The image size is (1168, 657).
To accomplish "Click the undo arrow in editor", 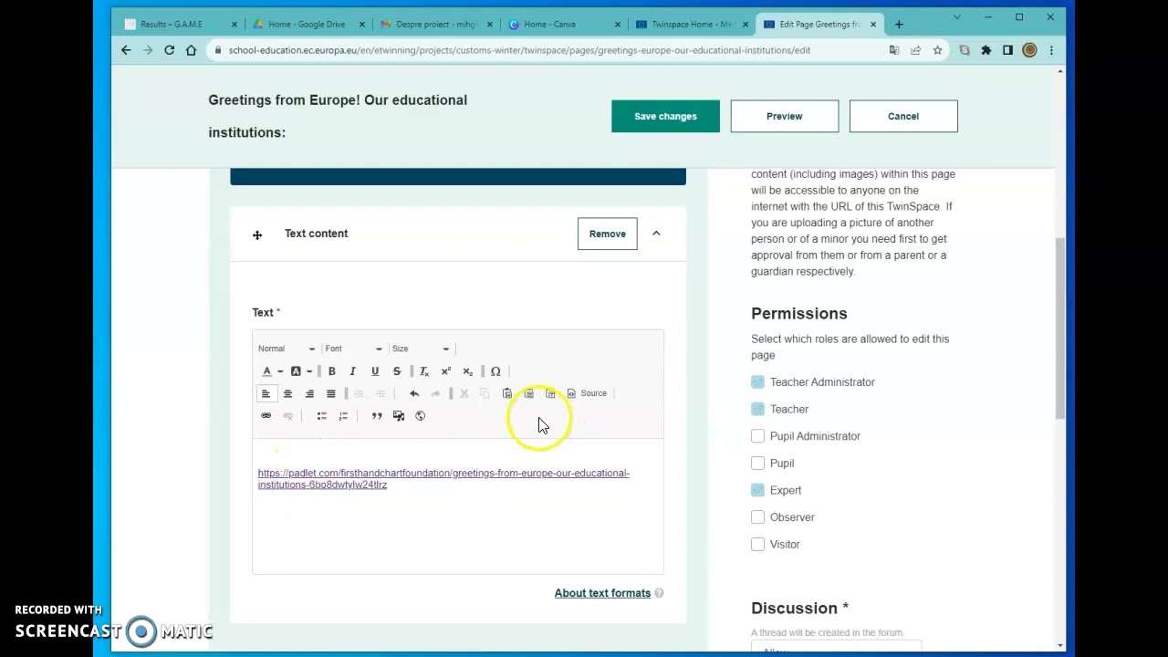I will (413, 393).
